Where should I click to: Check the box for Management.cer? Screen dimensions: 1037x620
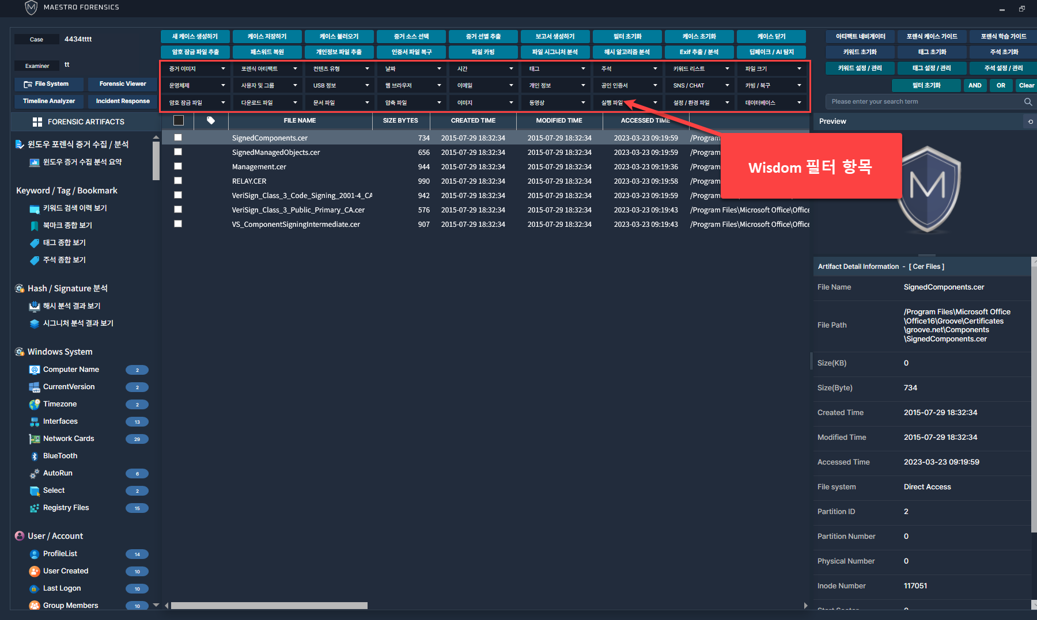tap(178, 166)
